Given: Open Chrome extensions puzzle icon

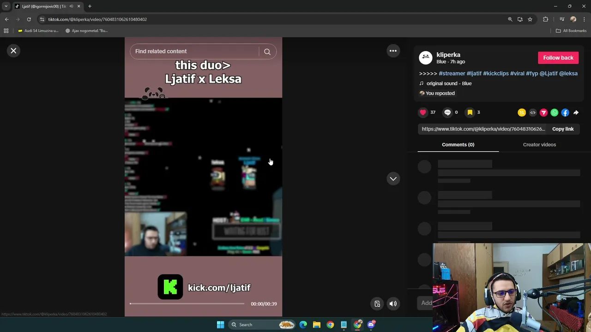Looking at the screenshot, I should point(546,19).
